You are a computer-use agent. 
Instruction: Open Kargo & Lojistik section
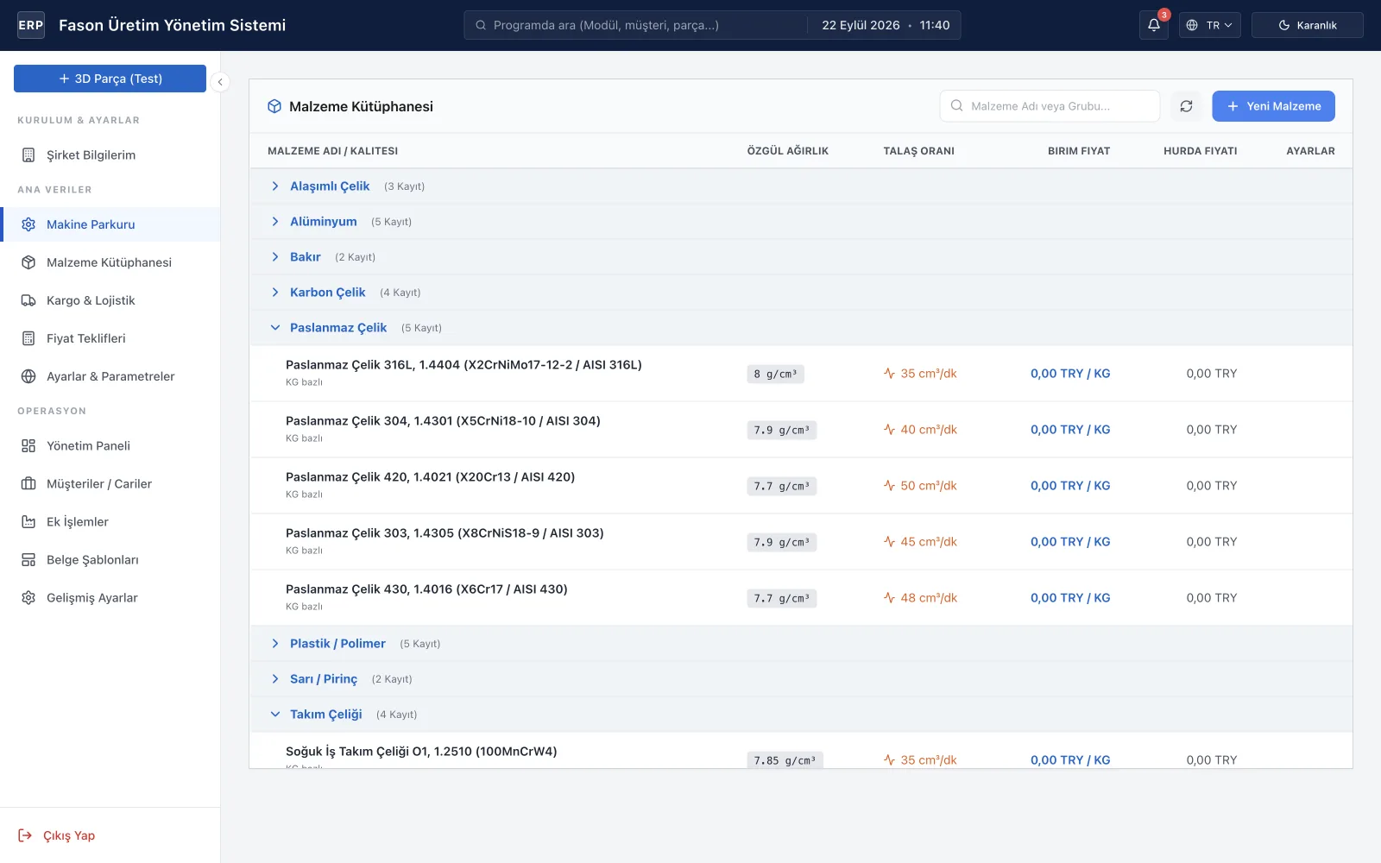tap(110, 300)
